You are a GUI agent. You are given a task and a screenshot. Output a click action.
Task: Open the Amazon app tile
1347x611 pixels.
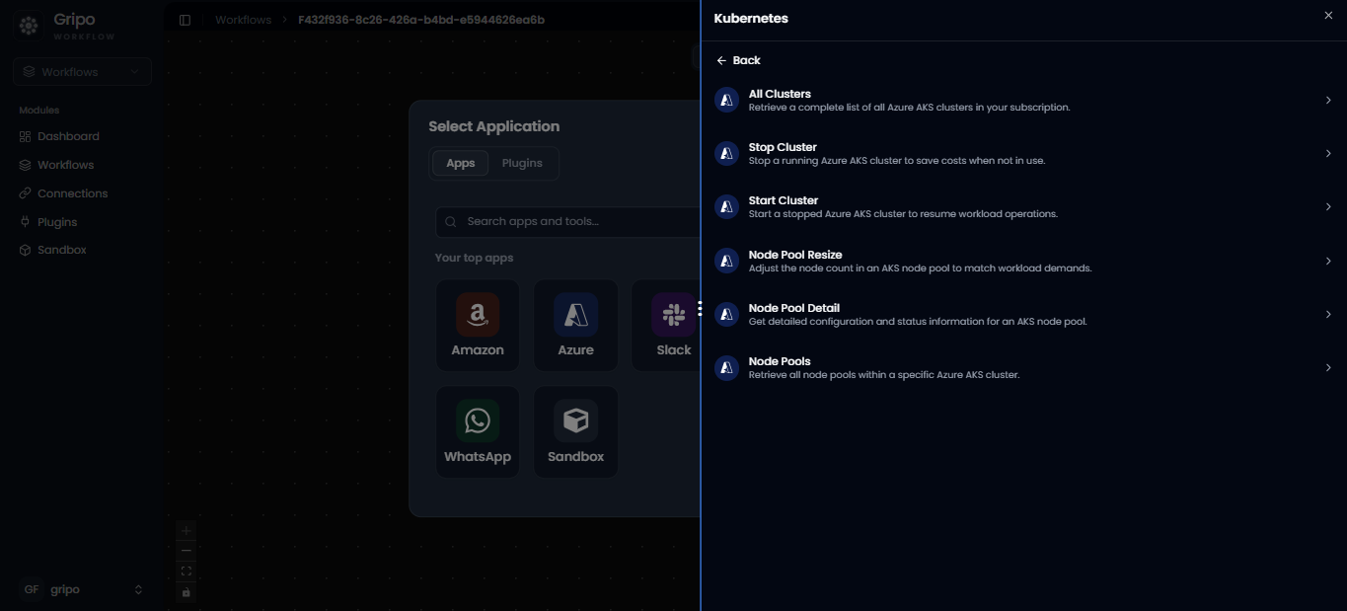tap(478, 325)
